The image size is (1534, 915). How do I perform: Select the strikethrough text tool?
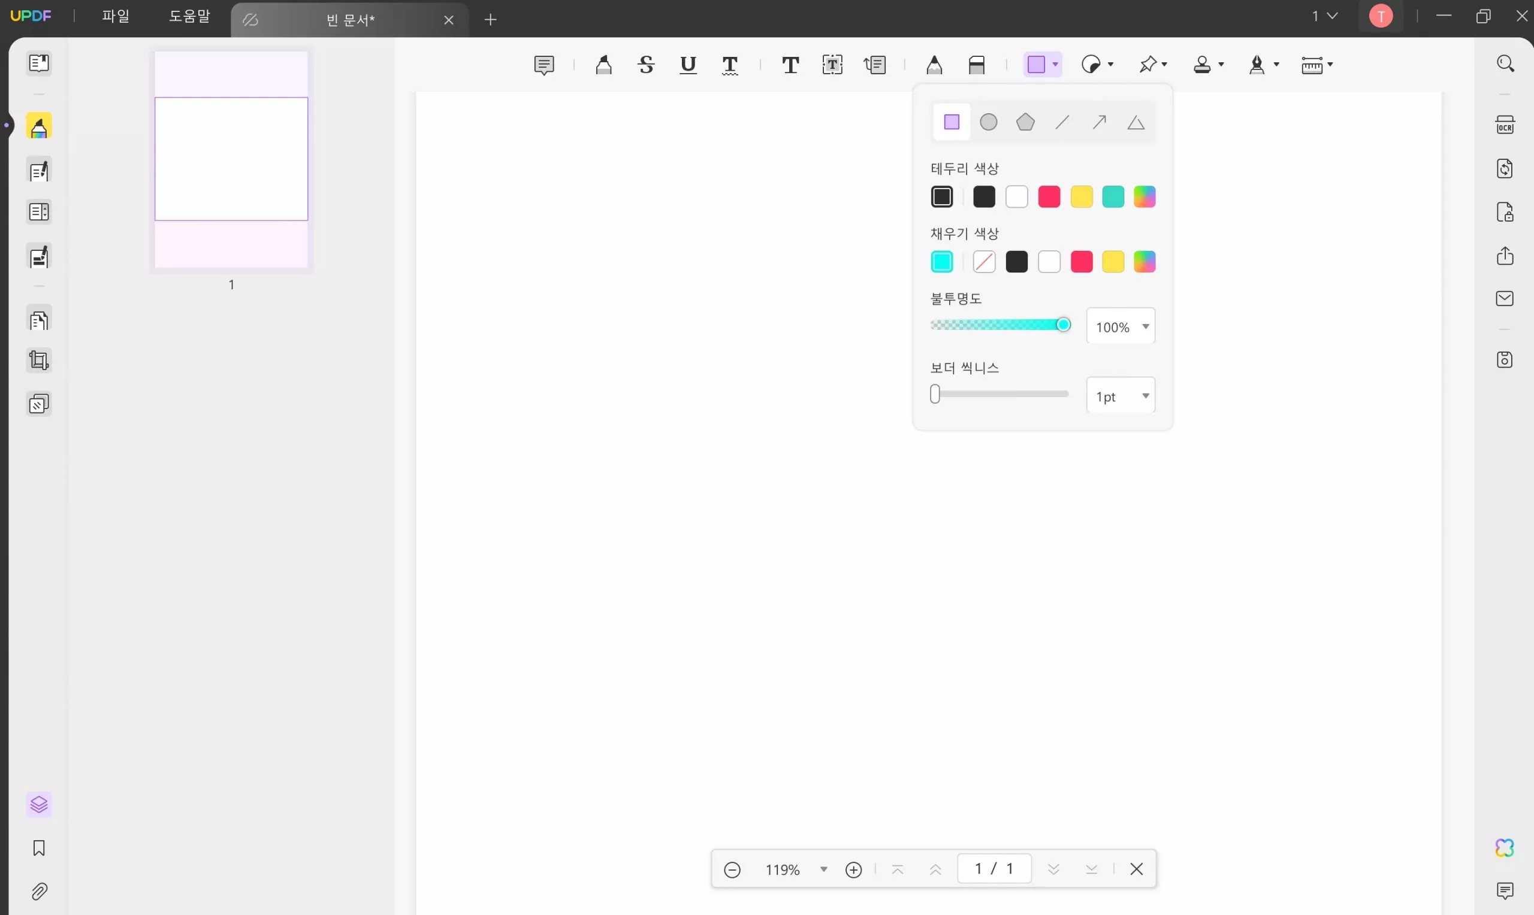pyautogui.click(x=646, y=65)
